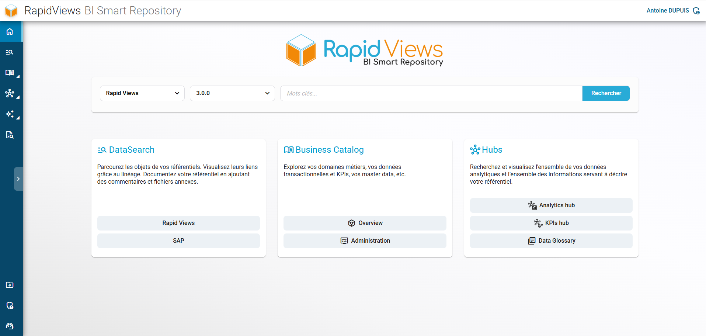Click the Antoine DUPUIS user name
Viewport: 706px width, 336px height.
point(668,11)
